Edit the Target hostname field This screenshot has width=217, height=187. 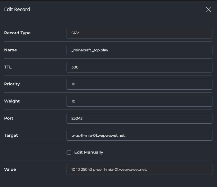coord(139,135)
